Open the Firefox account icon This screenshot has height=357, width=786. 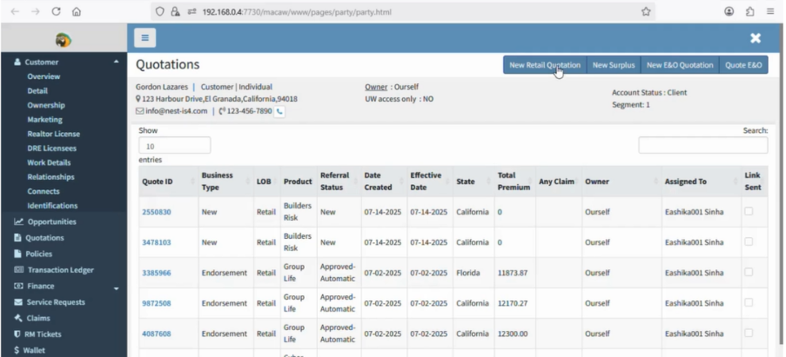[729, 11]
